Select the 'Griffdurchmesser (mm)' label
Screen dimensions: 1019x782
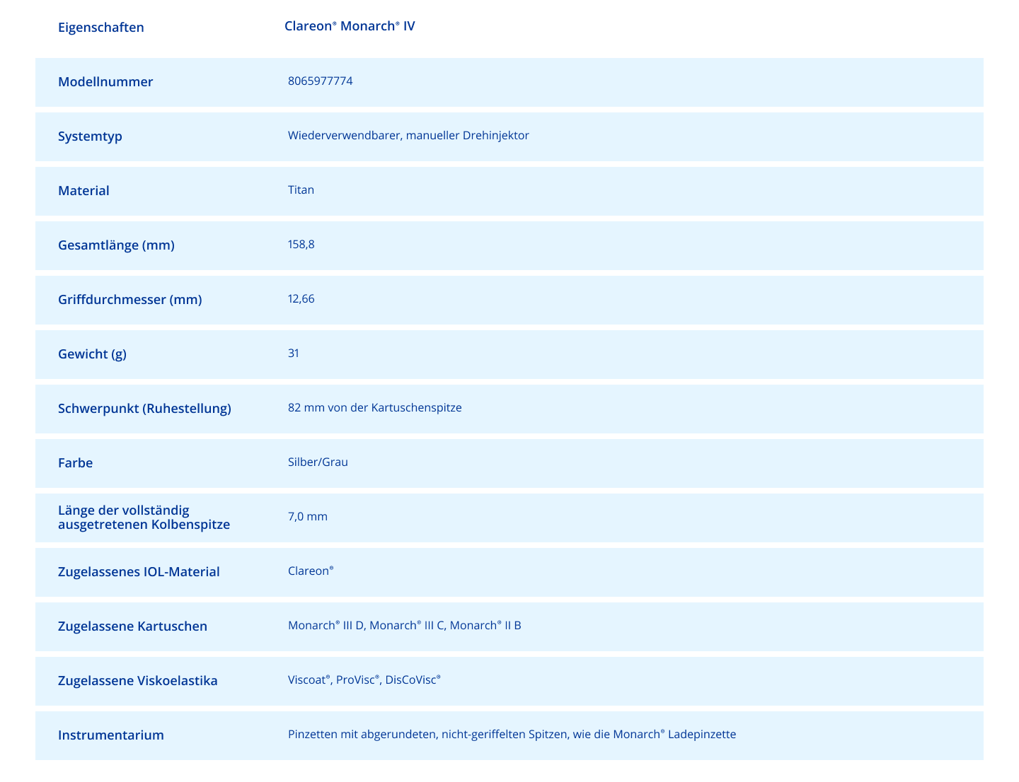tap(130, 300)
